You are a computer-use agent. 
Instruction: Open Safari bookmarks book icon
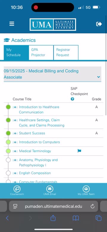coord(76,218)
